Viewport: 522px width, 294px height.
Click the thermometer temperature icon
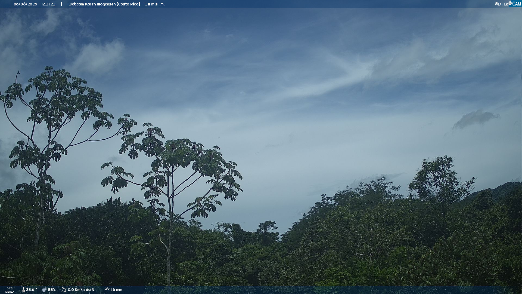(x=23, y=290)
